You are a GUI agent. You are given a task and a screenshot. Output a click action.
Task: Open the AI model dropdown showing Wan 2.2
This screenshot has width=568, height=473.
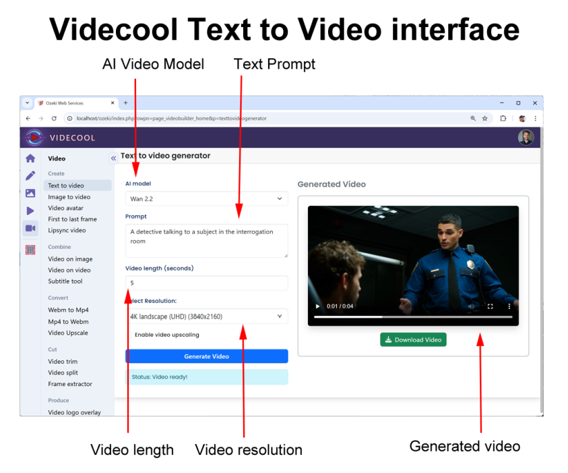206,199
